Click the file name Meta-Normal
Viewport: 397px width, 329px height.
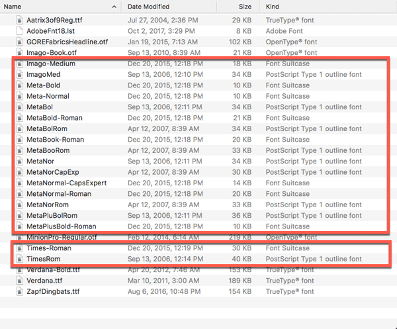[48, 96]
